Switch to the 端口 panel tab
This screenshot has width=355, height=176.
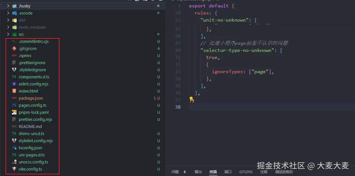[x=228, y=172]
